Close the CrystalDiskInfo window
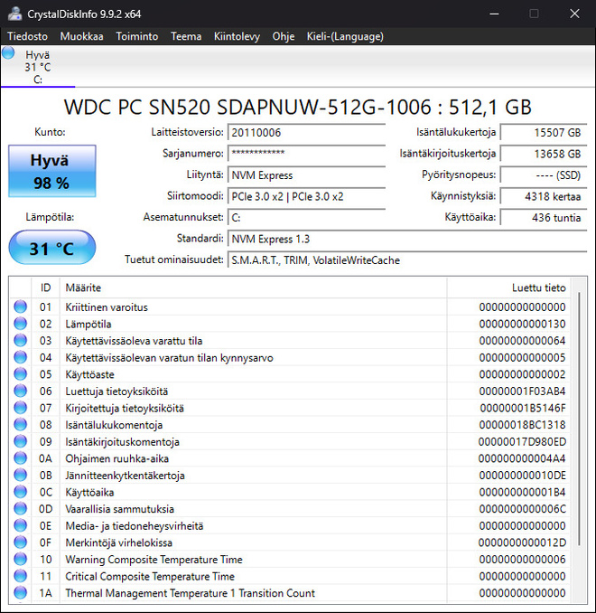Screen dimensions: 596x613 click(574, 14)
